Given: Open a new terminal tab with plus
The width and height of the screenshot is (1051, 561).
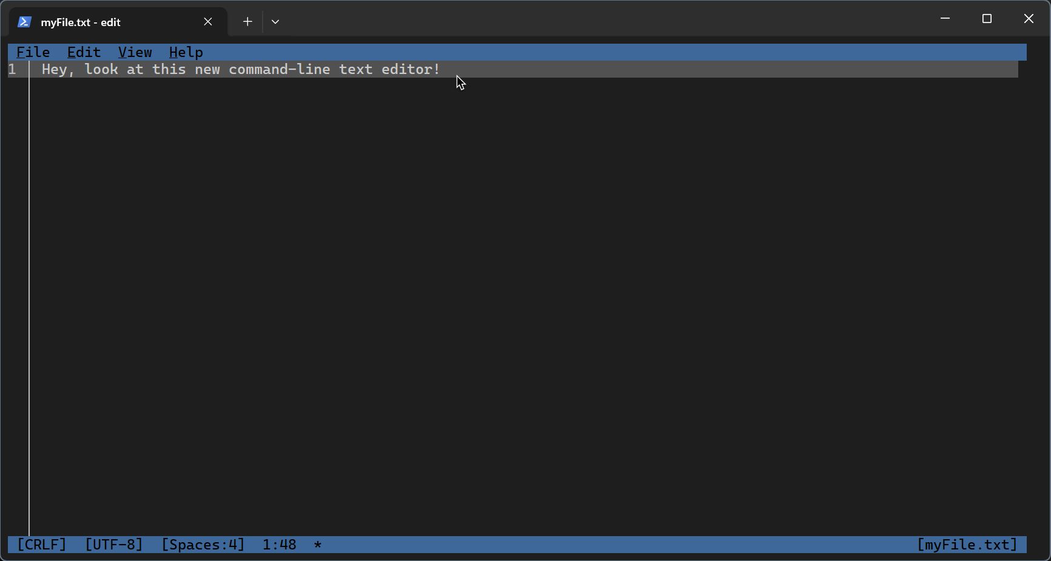Looking at the screenshot, I should click(247, 22).
